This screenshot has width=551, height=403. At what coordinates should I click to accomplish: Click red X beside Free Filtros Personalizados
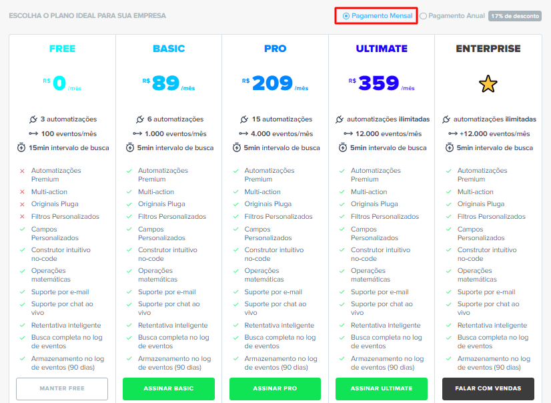(22, 217)
